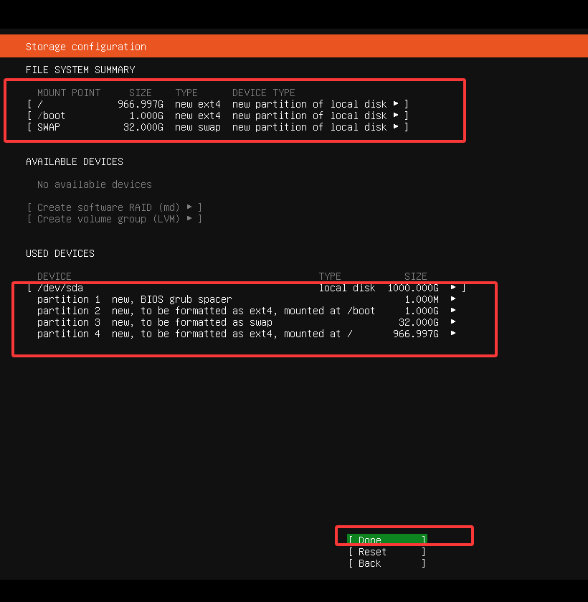Viewport: 588px width, 602px height.
Task: Expand options for the /boot mount point row
Action: (x=397, y=116)
